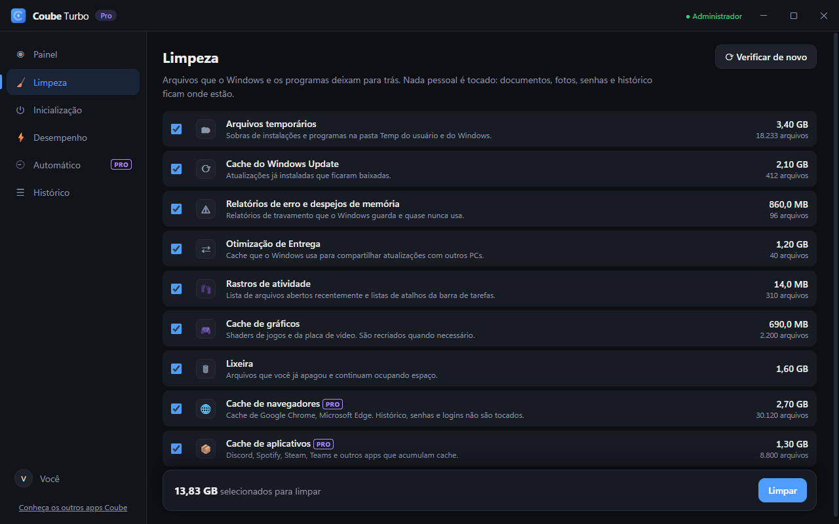The image size is (839, 524).
Task: Click the Otimização de Entrega arrows icon
Action: pos(206,249)
